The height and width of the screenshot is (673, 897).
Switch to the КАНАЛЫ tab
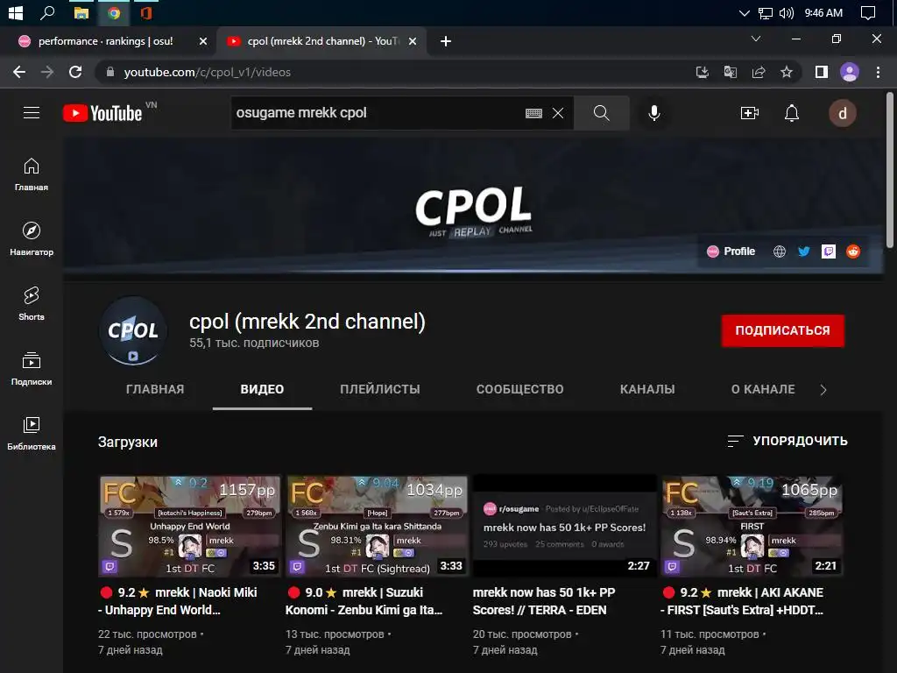click(x=647, y=389)
